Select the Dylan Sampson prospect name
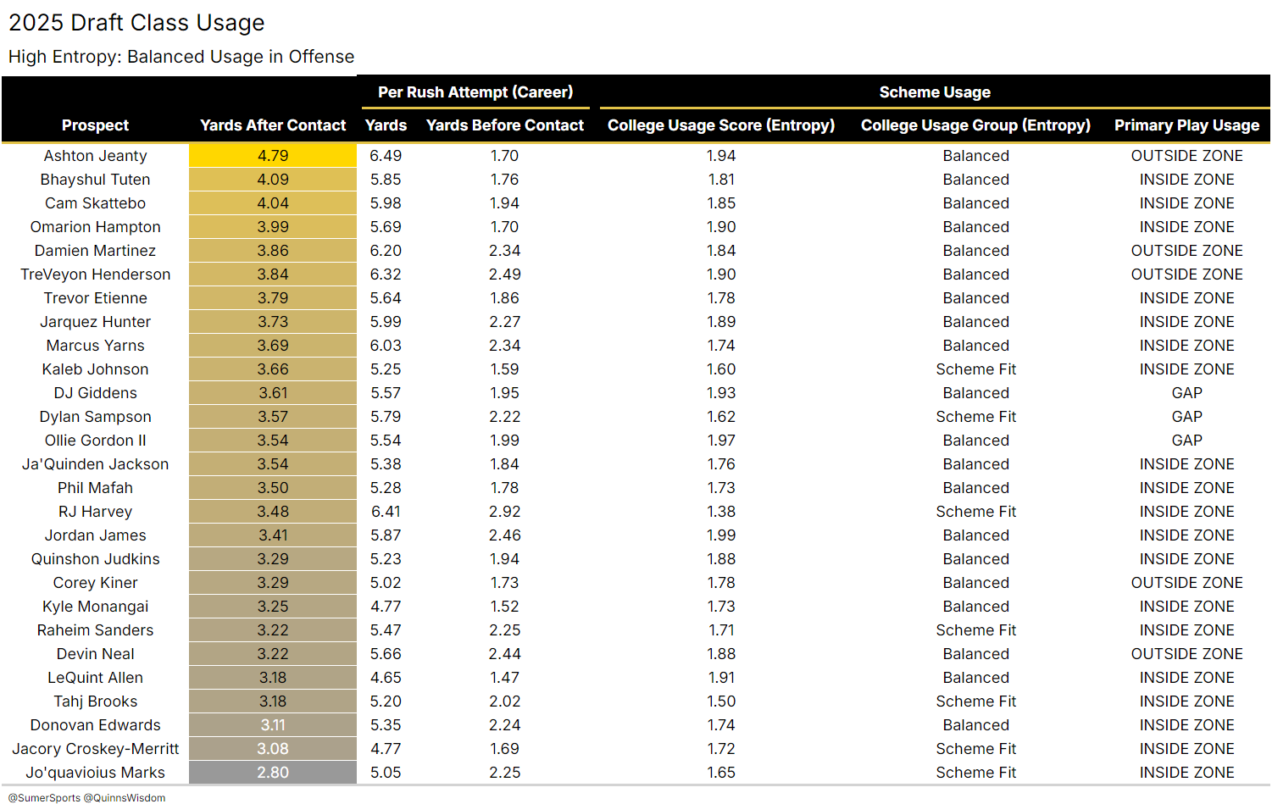This screenshot has width=1272, height=804. tap(96, 417)
